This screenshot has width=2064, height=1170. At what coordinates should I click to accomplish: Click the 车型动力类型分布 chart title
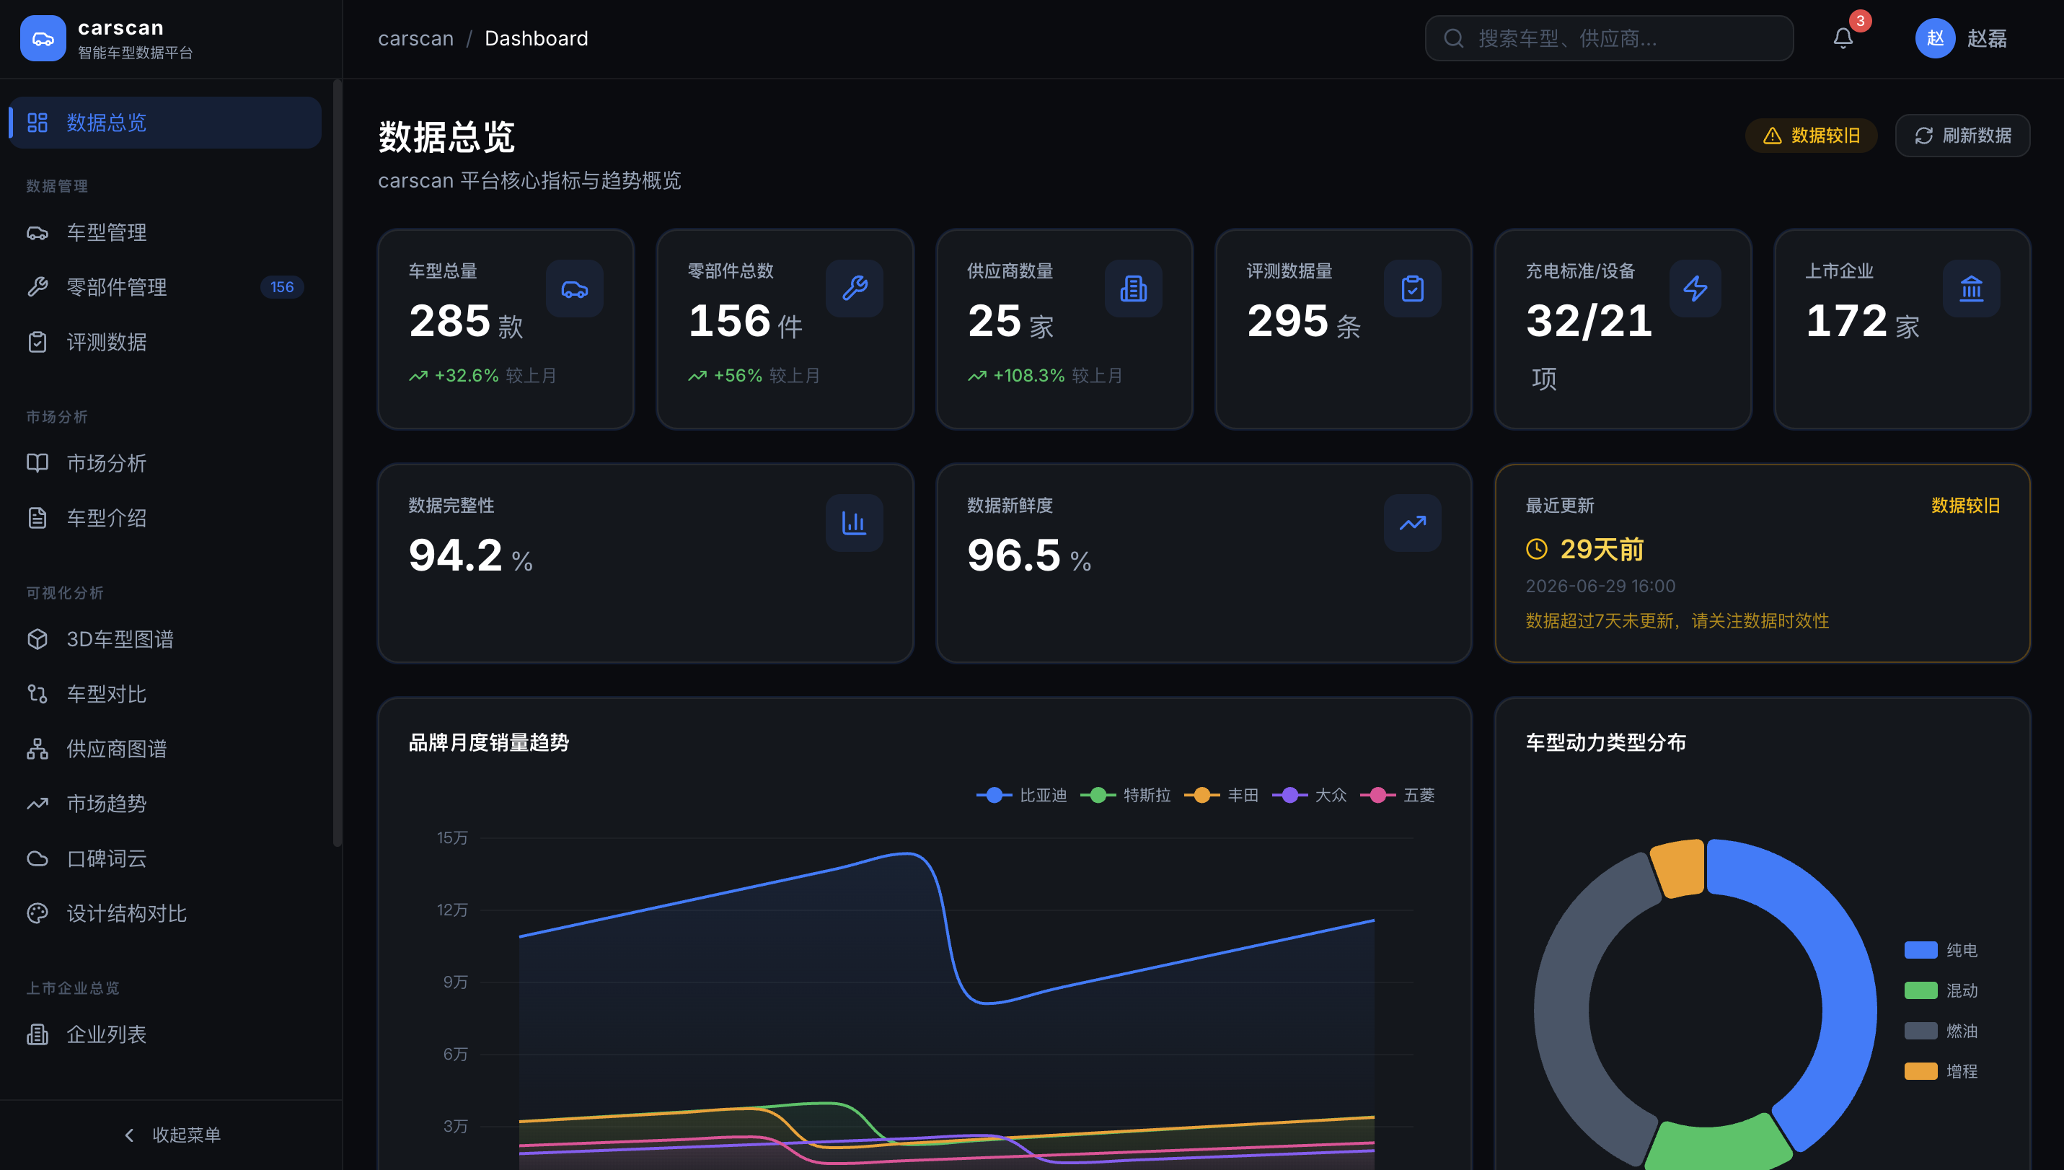[1605, 742]
